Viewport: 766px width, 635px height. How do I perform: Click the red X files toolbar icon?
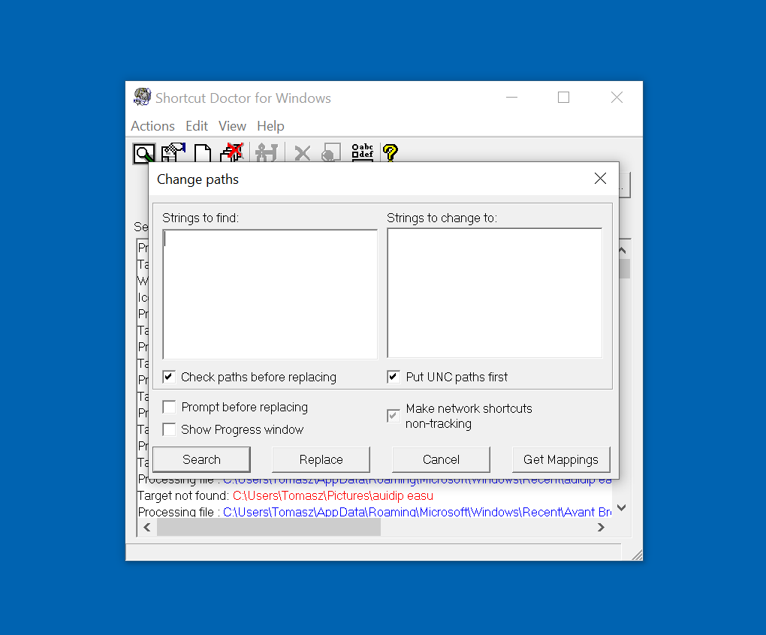coord(232,152)
